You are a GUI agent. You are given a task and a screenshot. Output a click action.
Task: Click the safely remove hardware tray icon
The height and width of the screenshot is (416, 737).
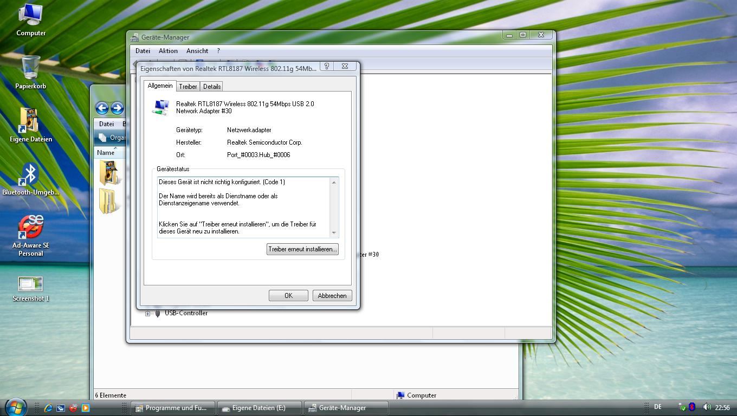[x=682, y=407]
